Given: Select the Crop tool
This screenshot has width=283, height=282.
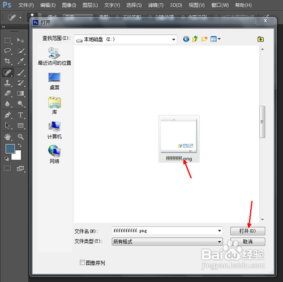Looking at the screenshot, I should 7,61.
